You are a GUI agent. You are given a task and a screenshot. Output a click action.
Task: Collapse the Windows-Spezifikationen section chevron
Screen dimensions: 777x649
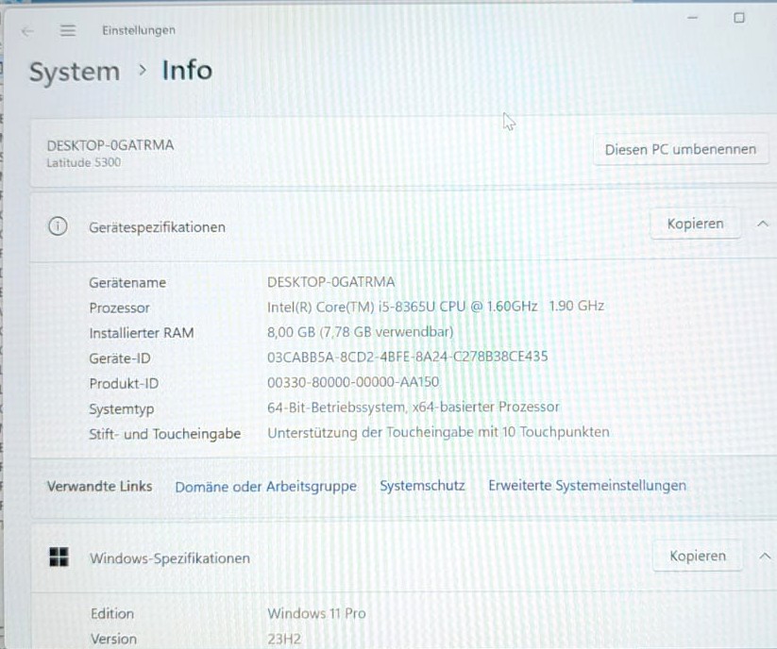pyautogui.click(x=765, y=556)
